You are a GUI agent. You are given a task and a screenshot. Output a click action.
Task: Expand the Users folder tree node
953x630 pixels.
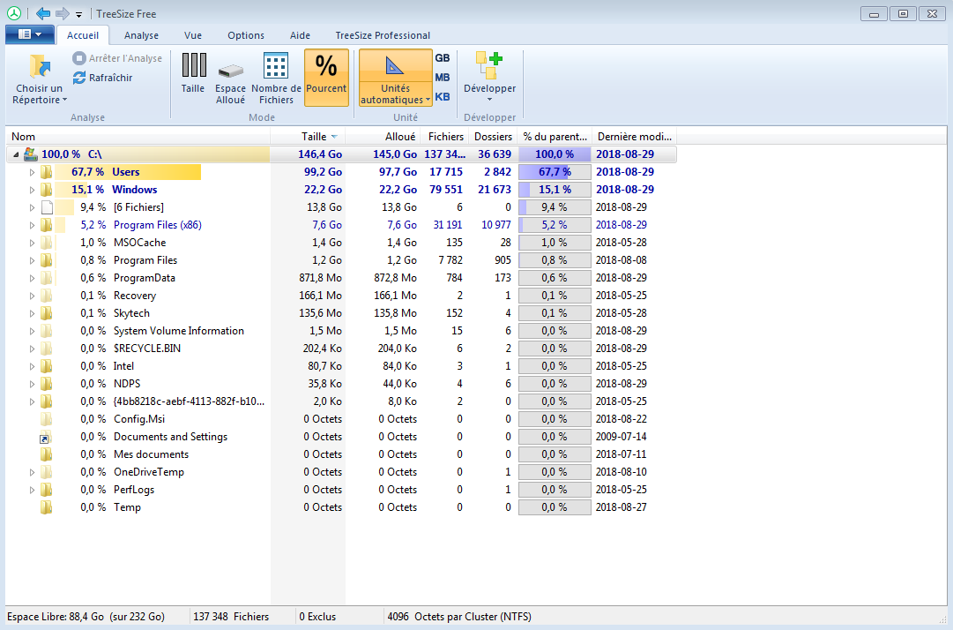tap(33, 172)
